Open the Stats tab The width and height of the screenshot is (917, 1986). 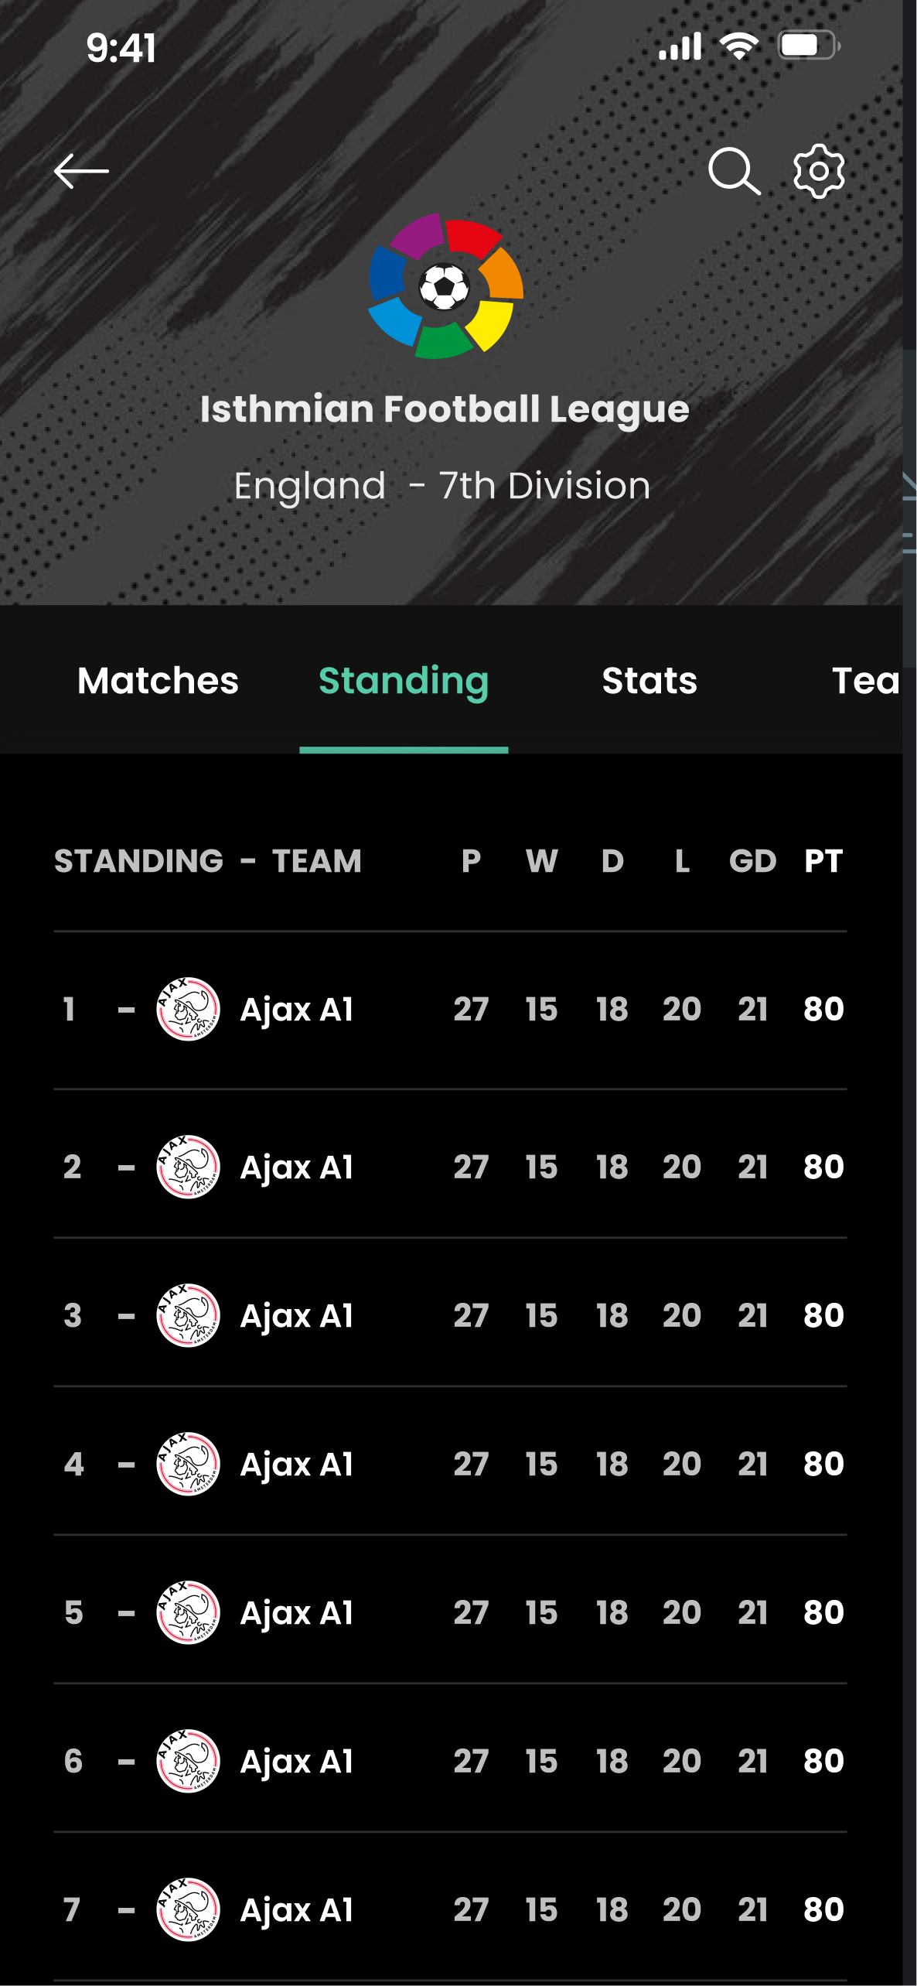coord(649,681)
